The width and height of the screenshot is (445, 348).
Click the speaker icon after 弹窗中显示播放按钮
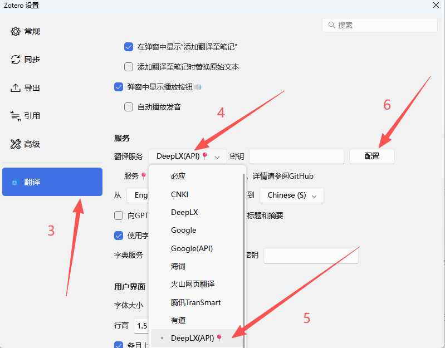pyautogui.click(x=198, y=87)
